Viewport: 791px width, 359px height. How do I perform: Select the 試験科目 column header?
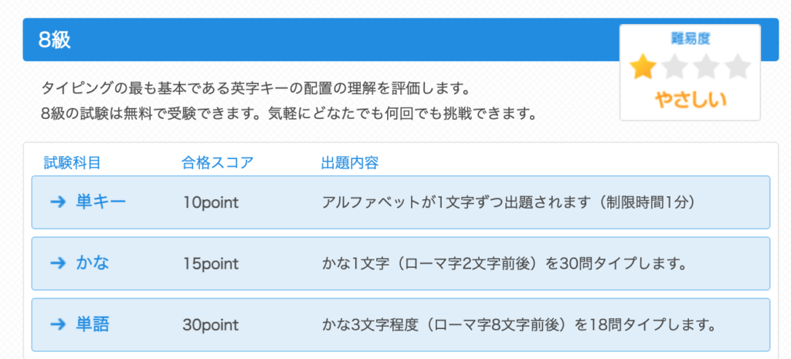point(72,162)
